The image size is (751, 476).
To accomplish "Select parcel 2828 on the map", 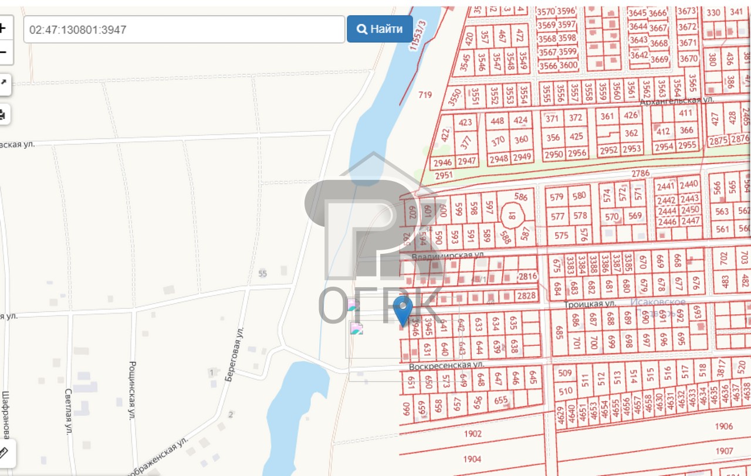I will point(526,295).
